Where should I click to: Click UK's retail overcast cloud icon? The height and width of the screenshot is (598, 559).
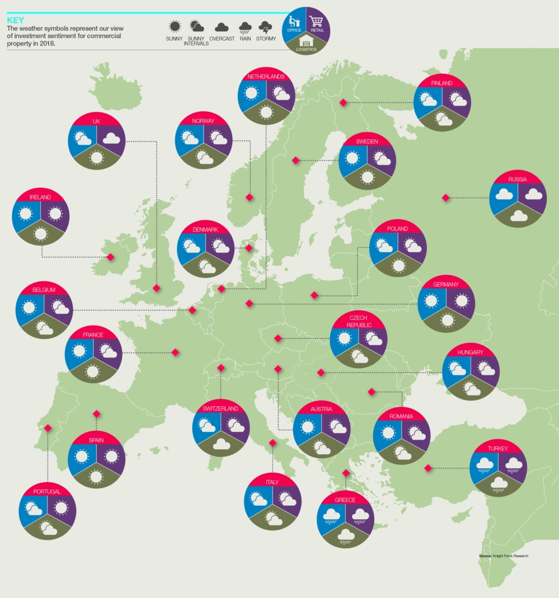tap(110, 138)
